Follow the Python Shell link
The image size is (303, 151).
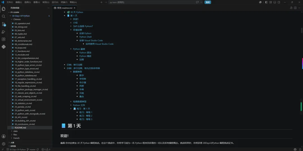coord(85,37)
